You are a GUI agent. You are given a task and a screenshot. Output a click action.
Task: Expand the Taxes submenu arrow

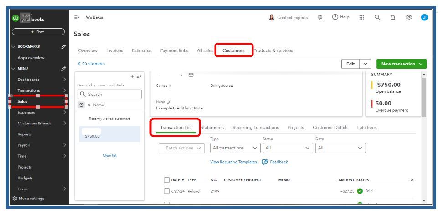click(x=64, y=189)
